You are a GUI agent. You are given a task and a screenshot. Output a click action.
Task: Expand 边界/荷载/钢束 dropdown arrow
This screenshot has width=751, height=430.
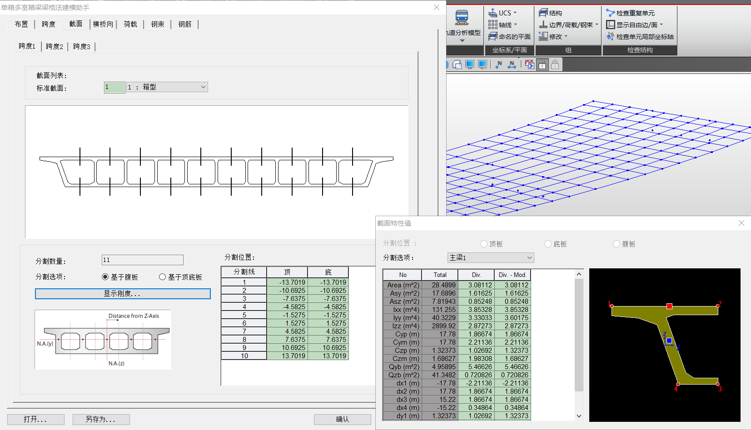coord(597,25)
